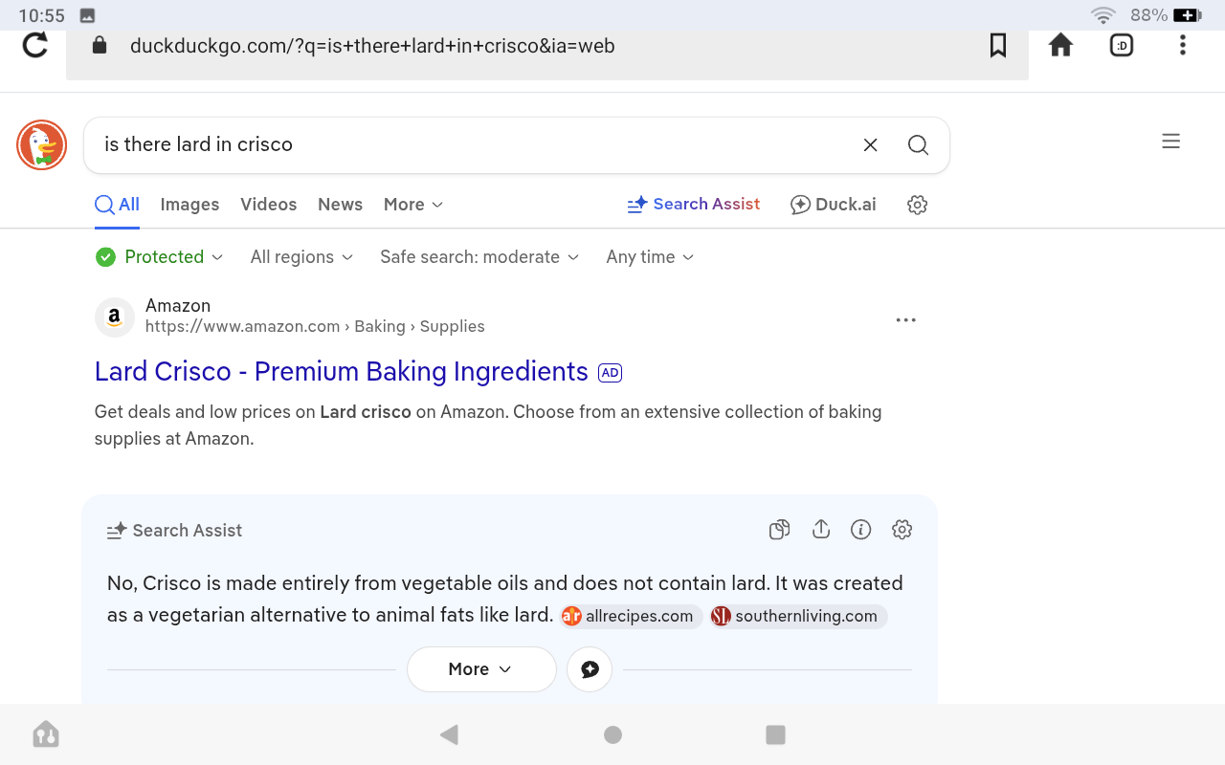
Task: Expand the answer with More button
Action: (480, 669)
